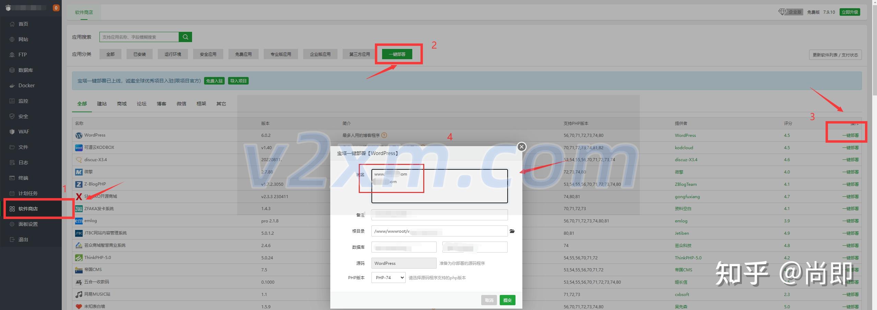Open the PHP版本 dropdown showing PHP-74
The width and height of the screenshot is (877, 310).
click(x=388, y=277)
